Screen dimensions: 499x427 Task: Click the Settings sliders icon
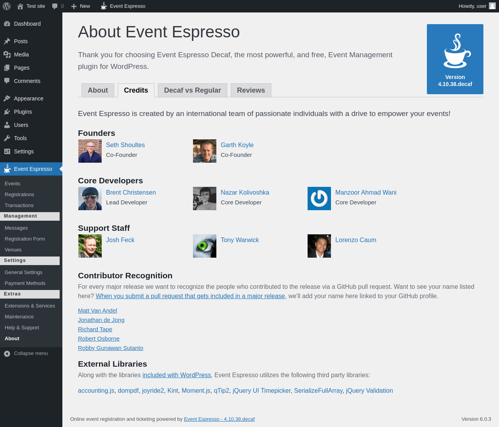coord(7,151)
